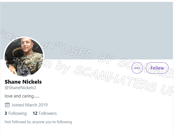174x133 pixels.
Task: Click the bio text love and caring
Action: coord(22,96)
